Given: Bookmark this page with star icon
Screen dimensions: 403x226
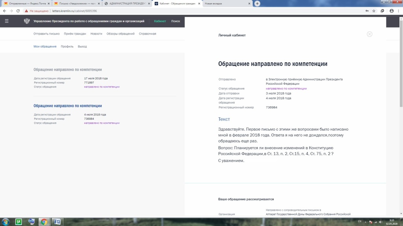Looking at the screenshot, I should click(x=374, y=11).
